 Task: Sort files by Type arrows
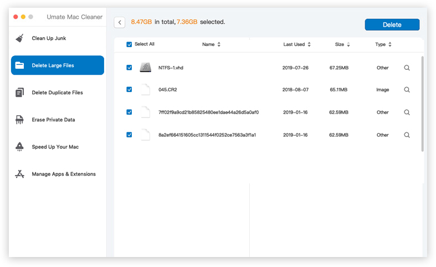(390, 44)
